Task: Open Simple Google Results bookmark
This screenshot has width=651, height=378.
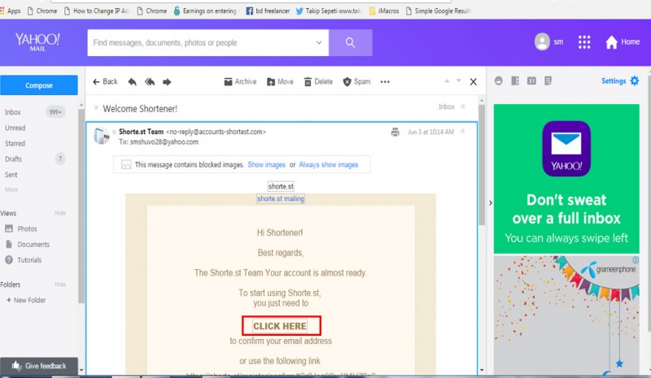Action: coord(438,11)
